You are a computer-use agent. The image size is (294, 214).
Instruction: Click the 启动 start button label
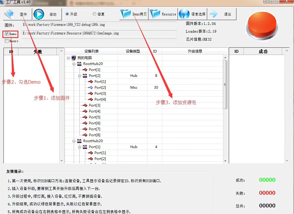(x=53, y=14)
